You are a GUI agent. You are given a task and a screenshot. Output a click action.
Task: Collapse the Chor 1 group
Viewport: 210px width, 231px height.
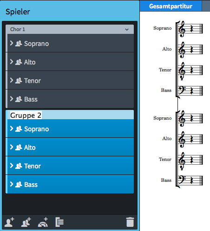point(127,29)
